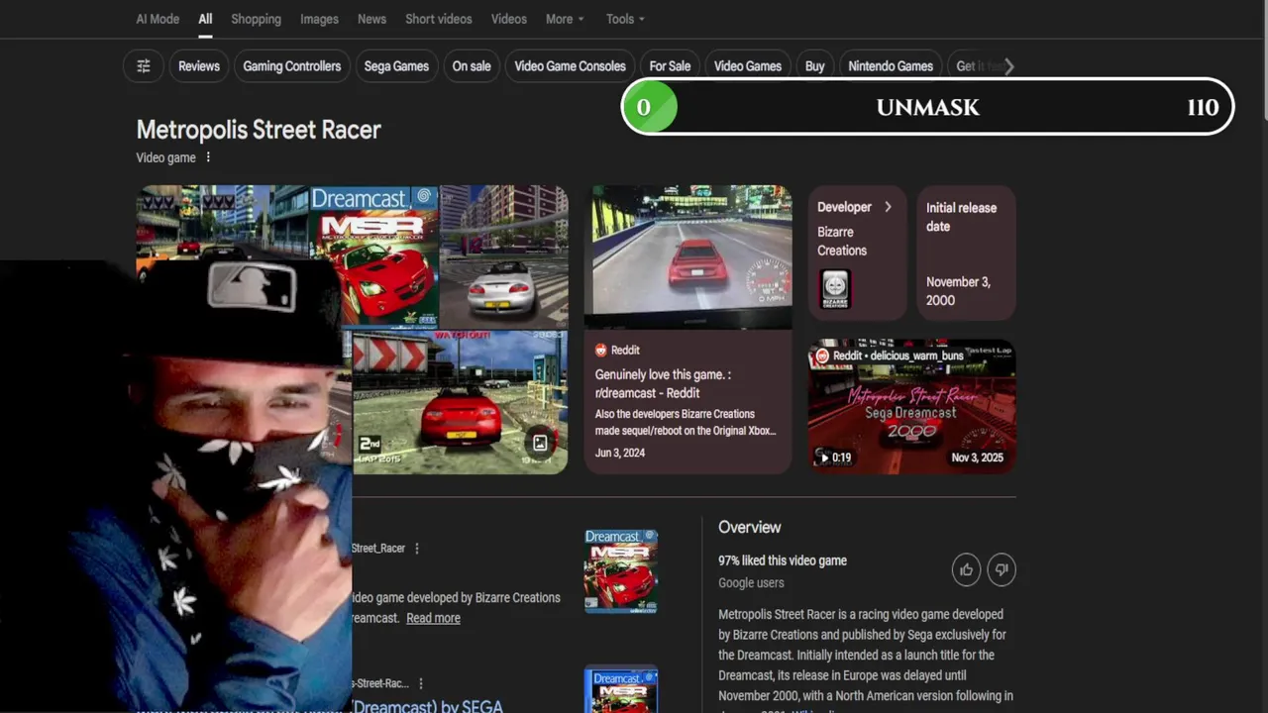Switch to Short videos tab
Screen dimensions: 1268x713
coord(438,19)
